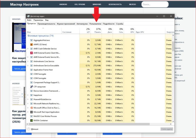The width and height of the screenshot is (196, 138).
Task: Click the Ядро GPU column header
Action: click(x=150, y=30)
